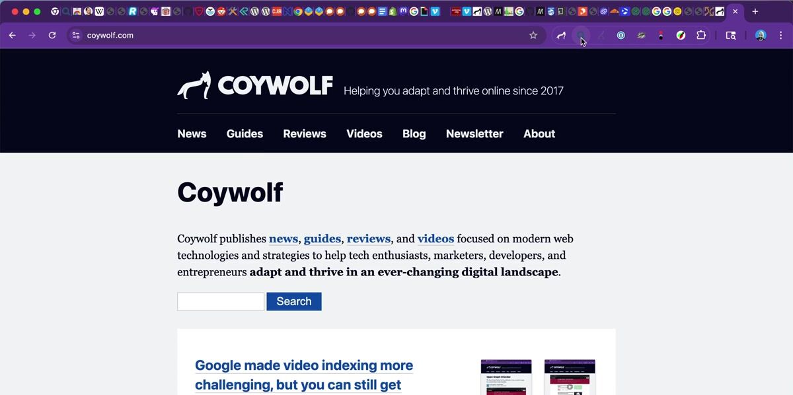Switch to the Cloudflare tab
793x395 pixels.
click(x=613, y=11)
